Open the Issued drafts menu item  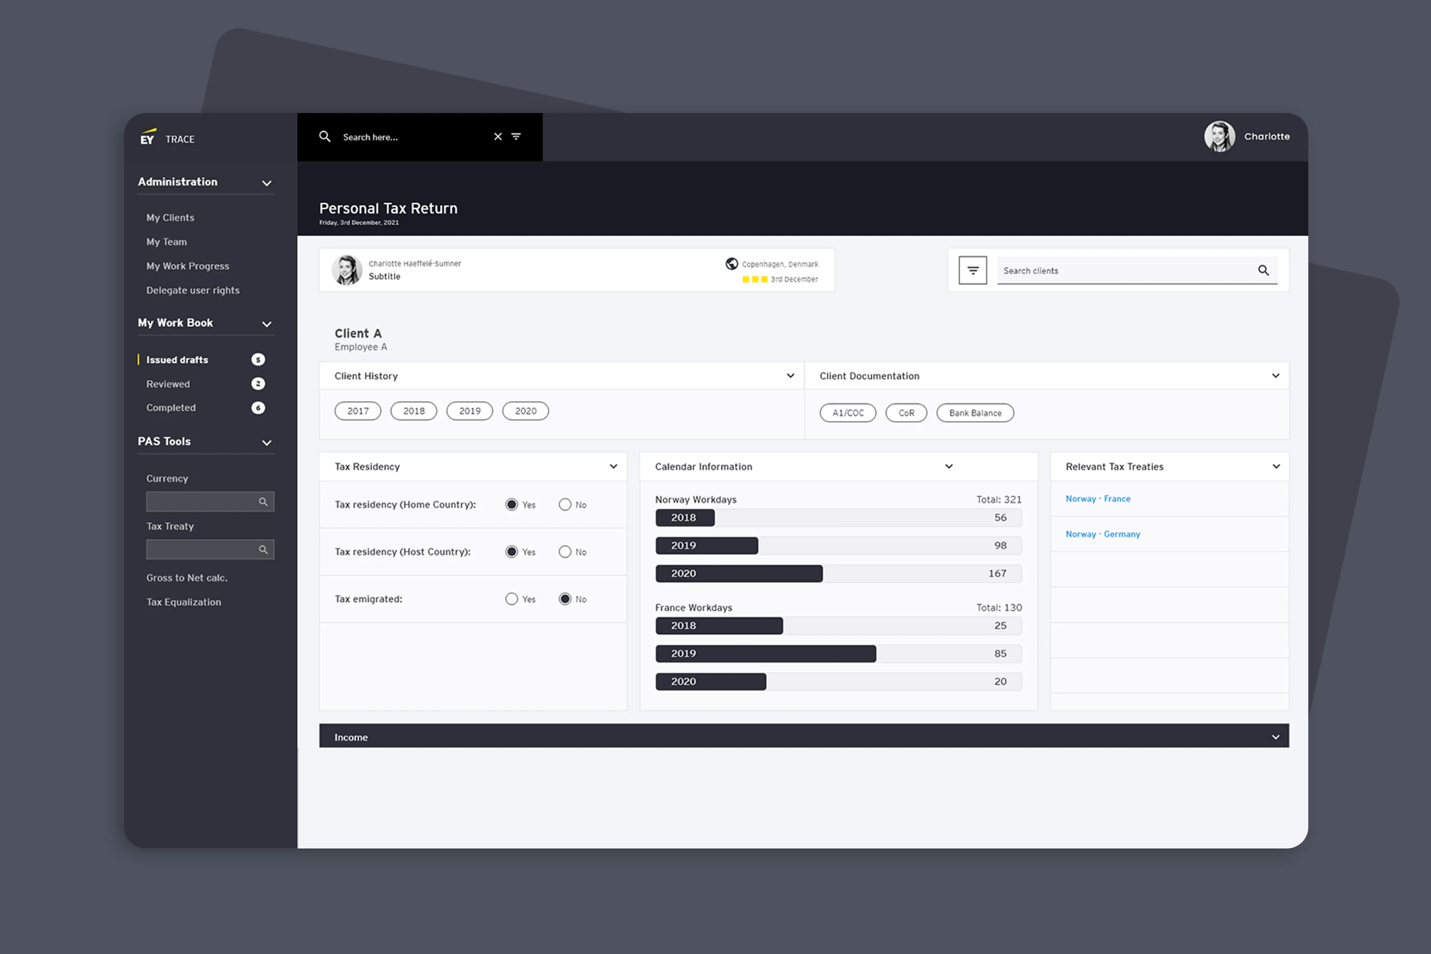[x=177, y=359]
